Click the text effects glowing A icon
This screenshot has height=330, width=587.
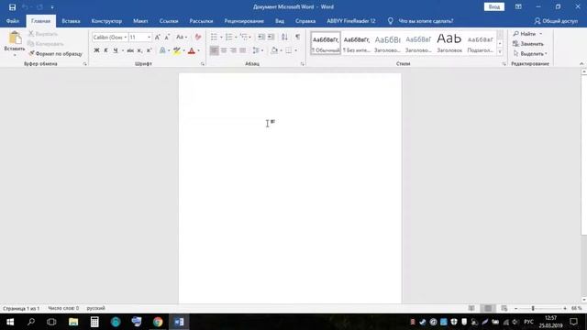click(x=162, y=50)
